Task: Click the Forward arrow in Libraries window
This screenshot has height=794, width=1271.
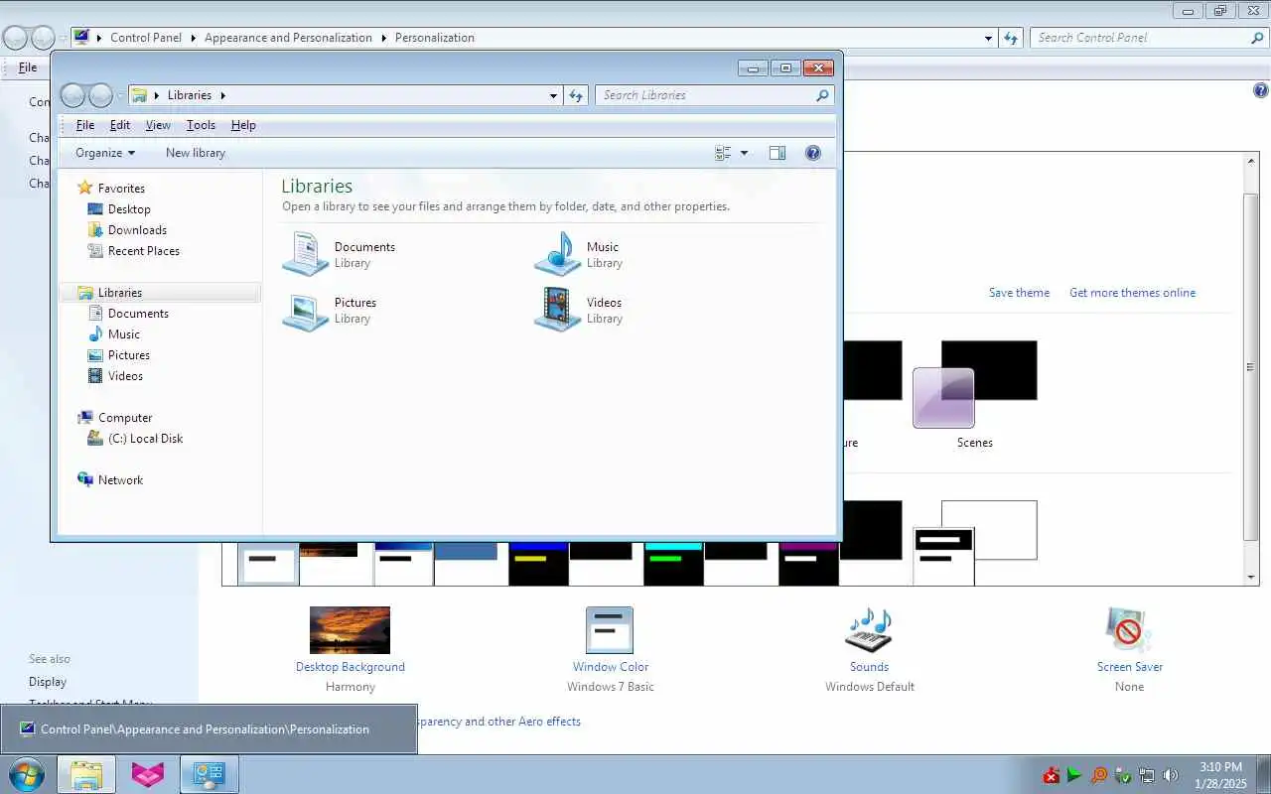Action: pyautogui.click(x=101, y=95)
